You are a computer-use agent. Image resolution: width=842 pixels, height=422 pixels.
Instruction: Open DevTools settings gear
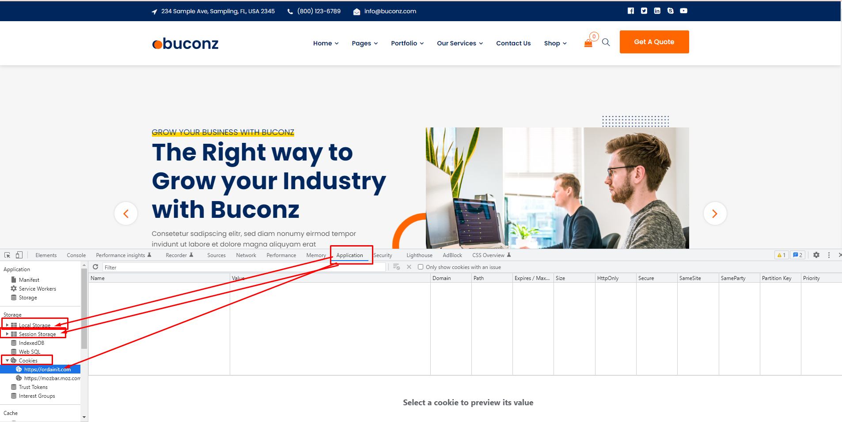[x=816, y=255]
